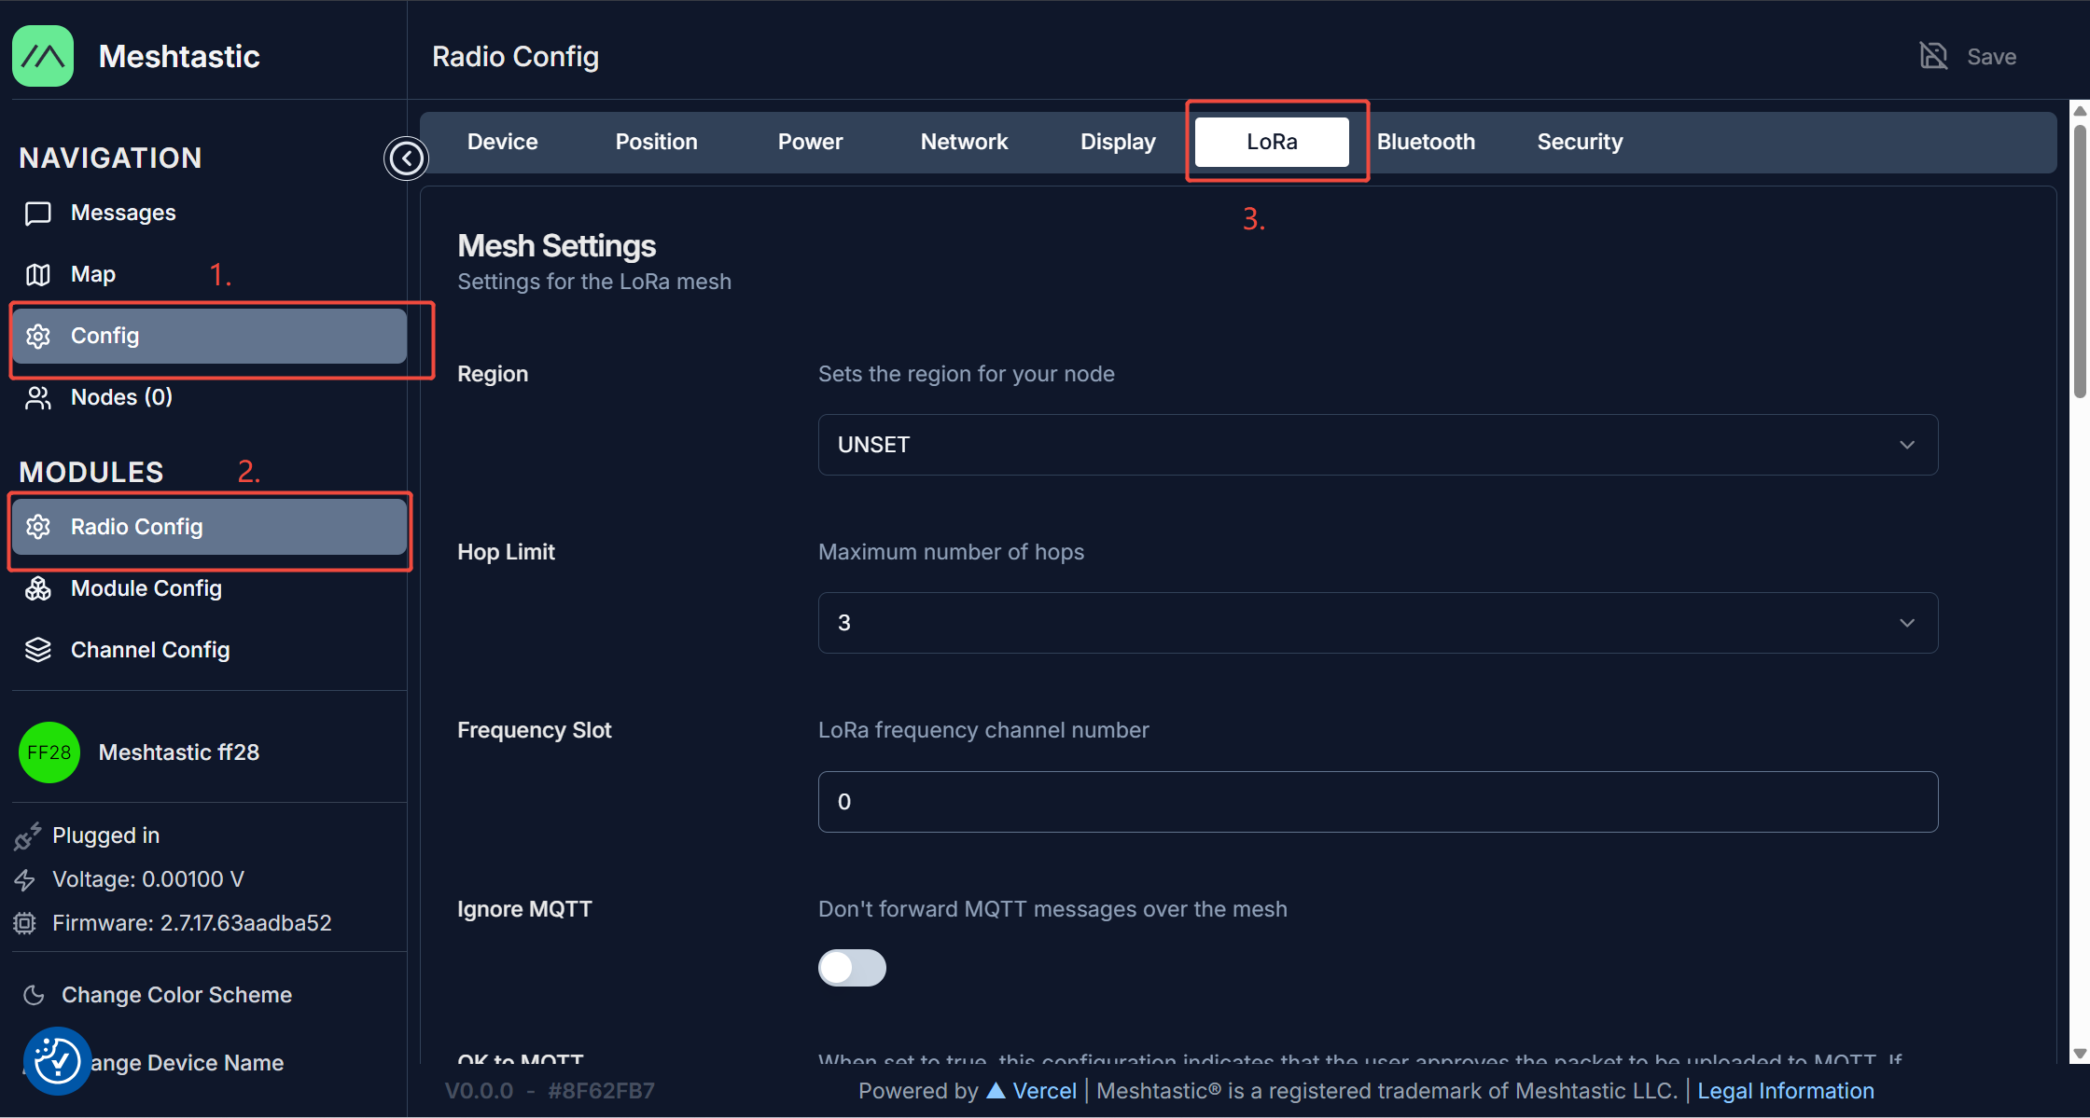Switch to the Security tab
Image resolution: width=2090 pixels, height=1118 pixels.
click(x=1580, y=142)
